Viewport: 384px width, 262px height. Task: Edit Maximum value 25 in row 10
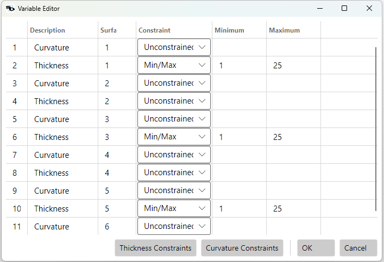[x=294, y=208]
